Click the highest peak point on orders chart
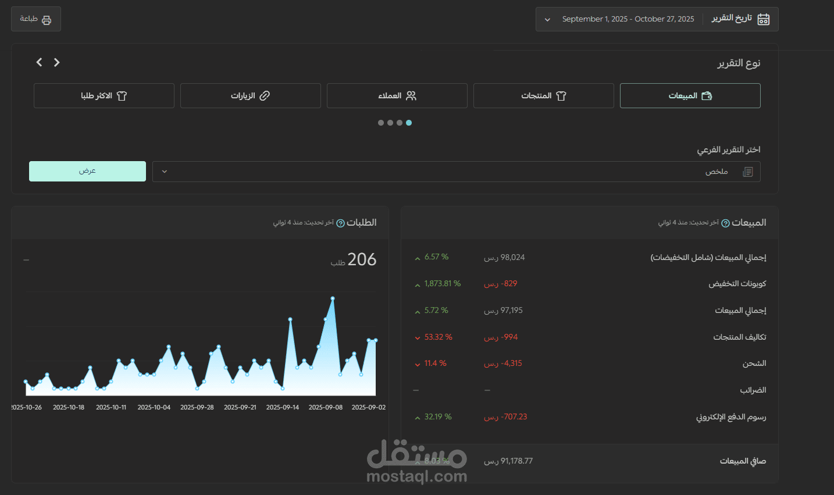Viewport: 834px width, 495px height. point(333,298)
